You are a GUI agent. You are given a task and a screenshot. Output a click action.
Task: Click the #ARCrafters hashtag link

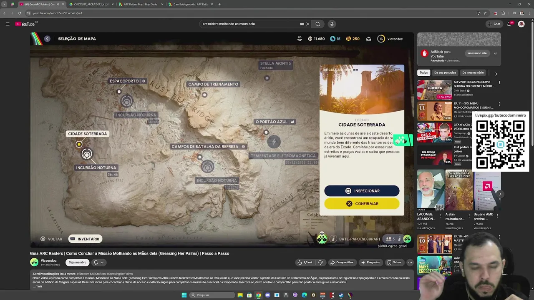coord(97,274)
